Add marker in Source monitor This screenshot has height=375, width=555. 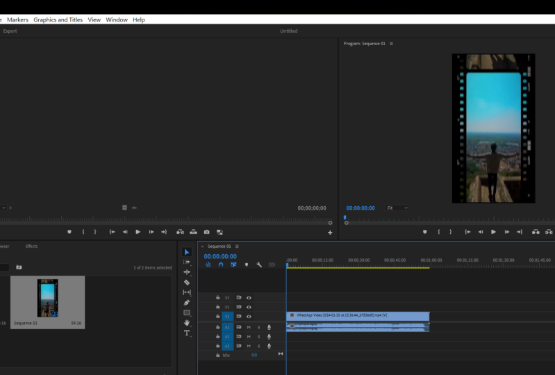(69, 232)
